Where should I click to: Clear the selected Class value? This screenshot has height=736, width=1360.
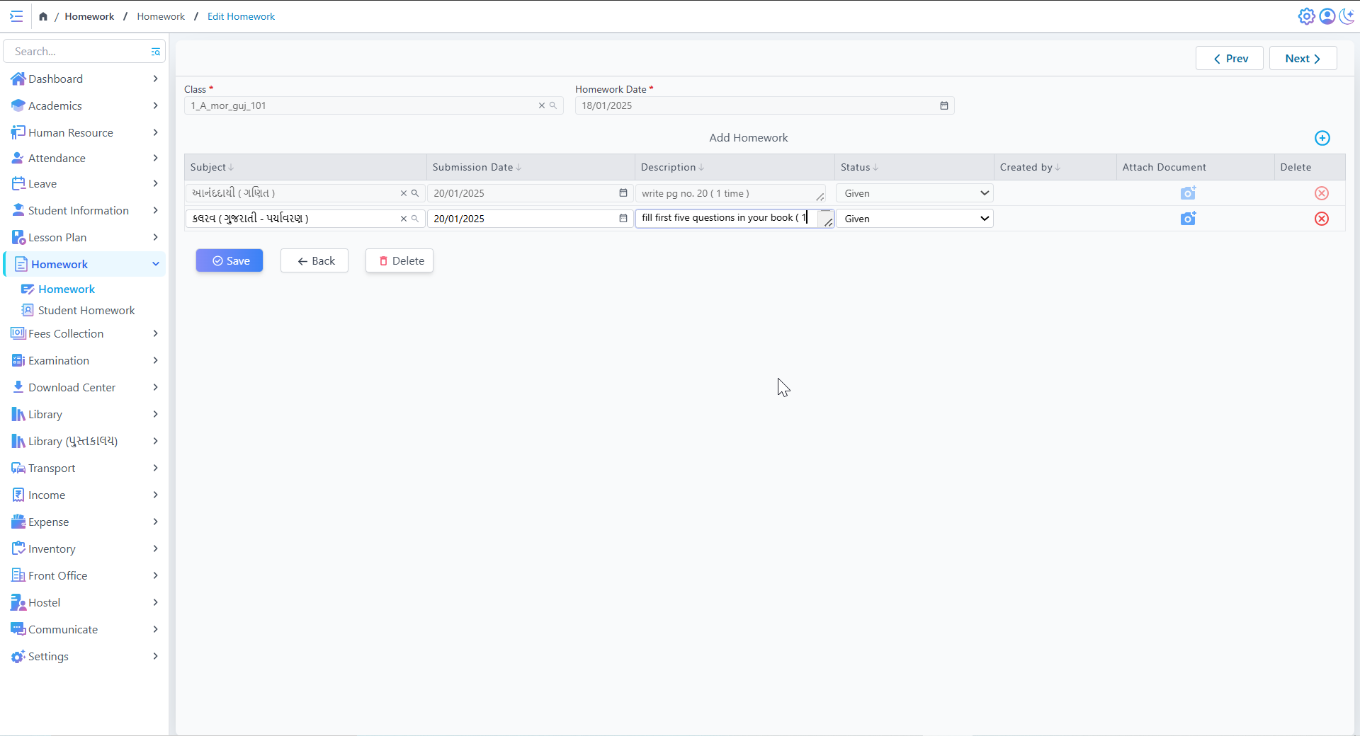click(542, 105)
